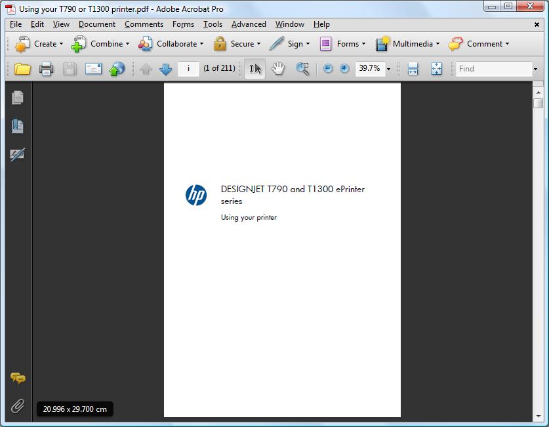This screenshot has width=549, height=427.
Task: Open the Bookmarks panel in sidebar
Action: tap(18, 126)
